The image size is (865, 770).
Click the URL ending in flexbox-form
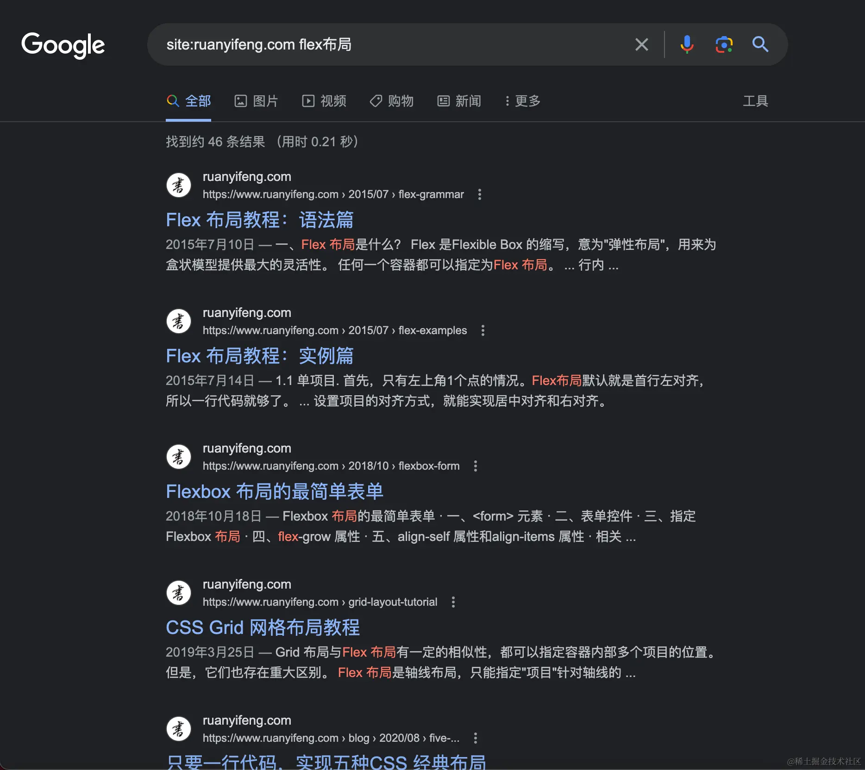(331, 466)
